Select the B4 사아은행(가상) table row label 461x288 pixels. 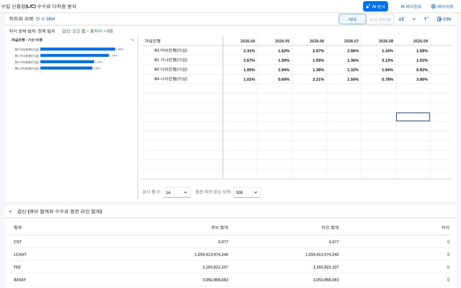[171, 79]
